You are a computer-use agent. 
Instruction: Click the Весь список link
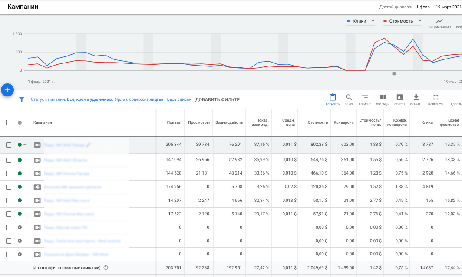[x=179, y=99]
